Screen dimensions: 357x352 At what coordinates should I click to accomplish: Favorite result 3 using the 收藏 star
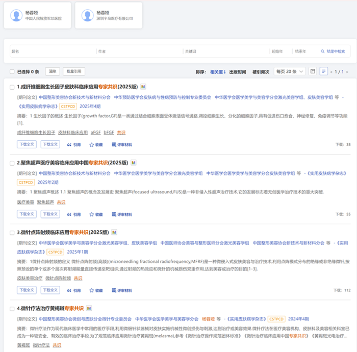(x=96, y=290)
